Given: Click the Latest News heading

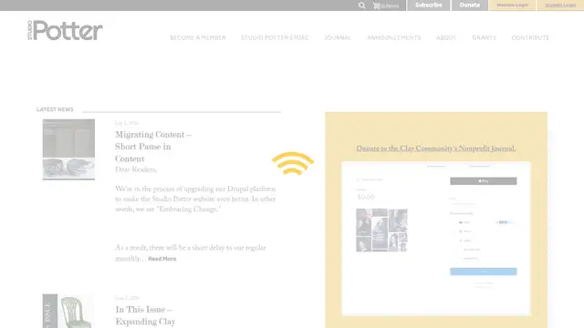Looking at the screenshot, I should tap(55, 109).
